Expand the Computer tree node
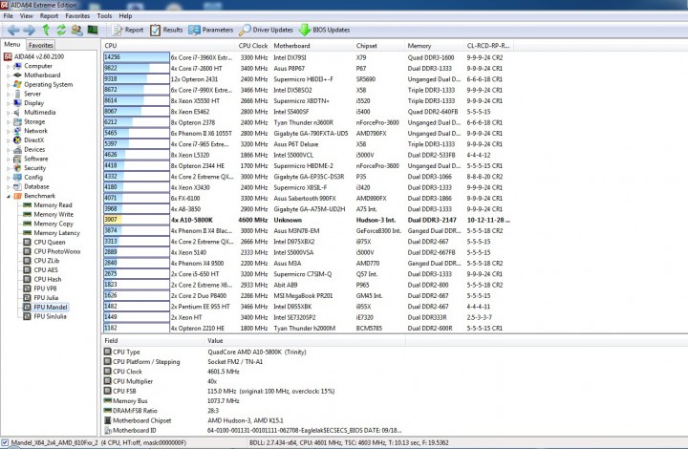Screen dimensions: 688x449 (x=8, y=66)
